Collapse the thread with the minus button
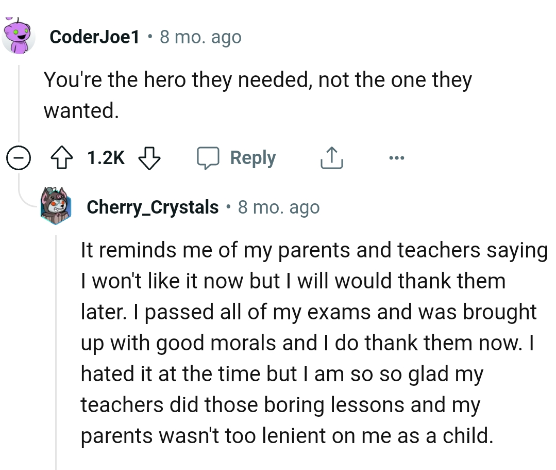 (19, 158)
